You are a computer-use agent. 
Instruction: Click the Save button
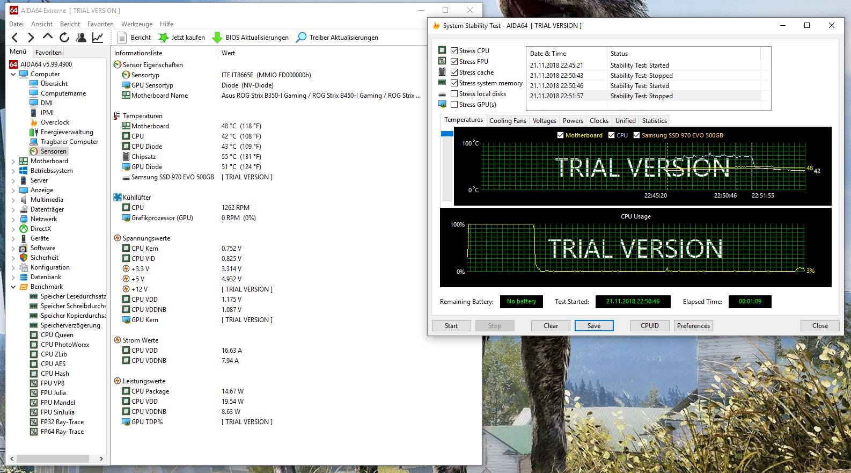click(x=594, y=326)
